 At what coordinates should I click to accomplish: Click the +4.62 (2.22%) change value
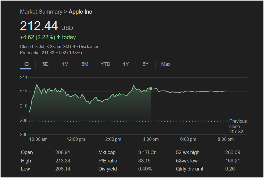(x=38, y=37)
